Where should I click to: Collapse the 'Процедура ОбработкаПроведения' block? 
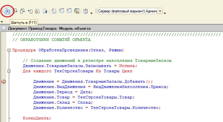pos(9,50)
